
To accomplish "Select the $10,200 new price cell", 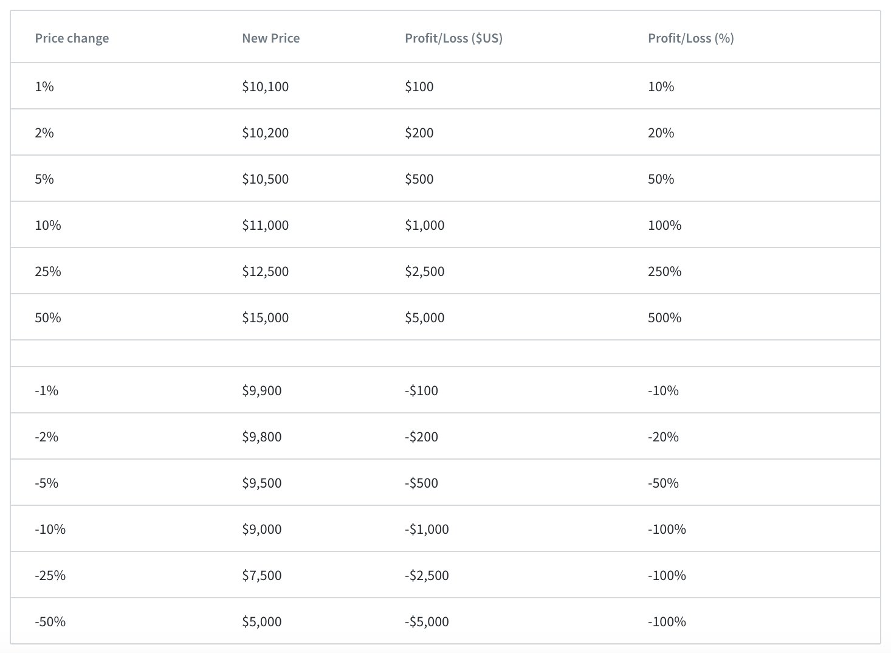I will tap(265, 133).
